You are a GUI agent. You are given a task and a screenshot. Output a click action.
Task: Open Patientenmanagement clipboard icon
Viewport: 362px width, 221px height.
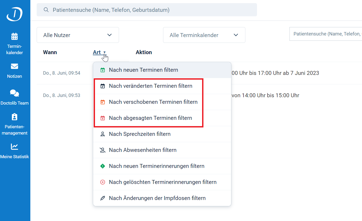15,117
